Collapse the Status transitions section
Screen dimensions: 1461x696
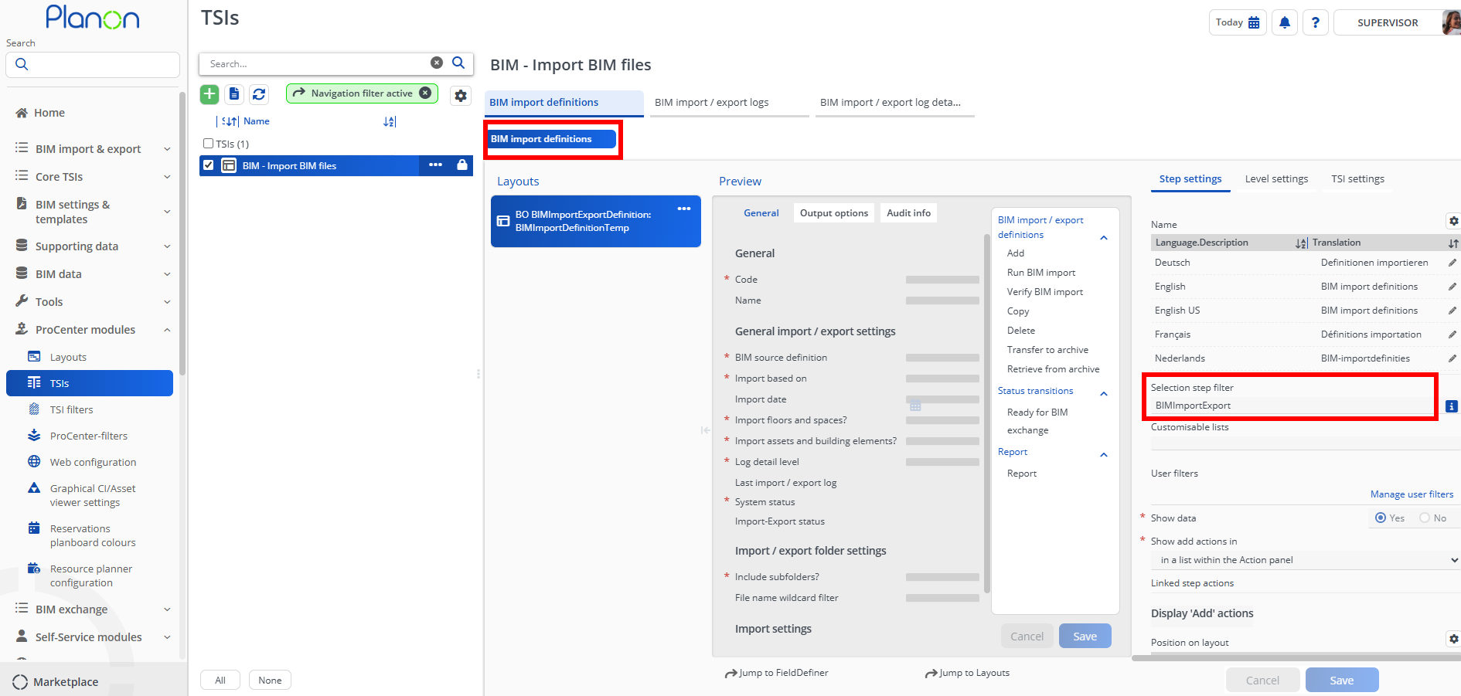[x=1104, y=393]
